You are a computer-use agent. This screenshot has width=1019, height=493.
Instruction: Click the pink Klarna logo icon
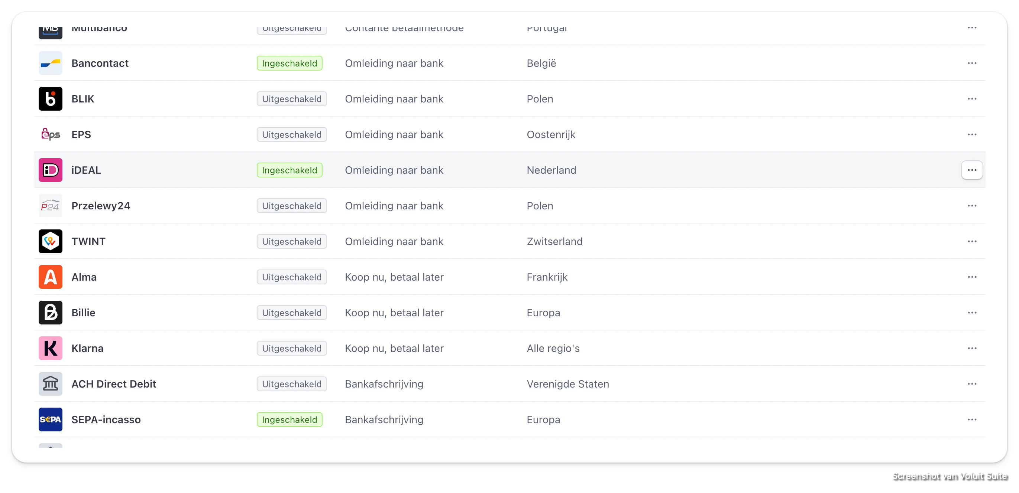point(50,348)
